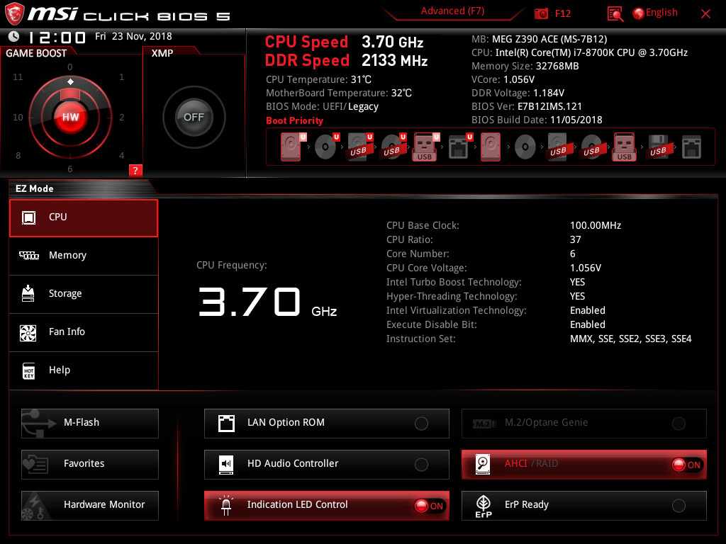The width and height of the screenshot is (726, 544).
Task: Click the BIOS Build Date 11/05/2018
Action: click(576, 120)
